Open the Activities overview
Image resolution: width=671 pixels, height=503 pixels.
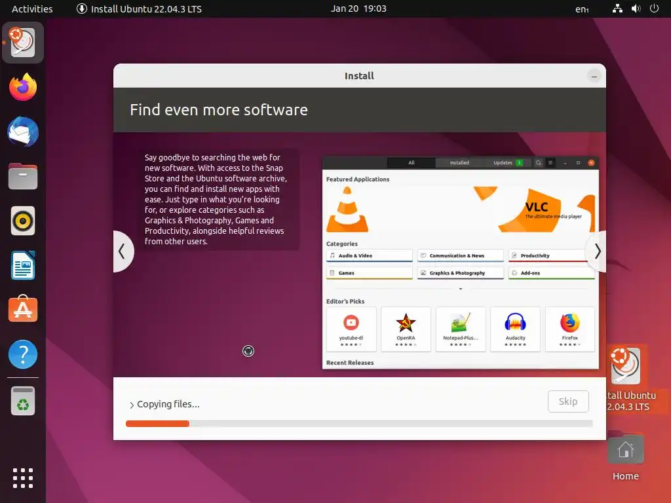click(x=32, y=9)
